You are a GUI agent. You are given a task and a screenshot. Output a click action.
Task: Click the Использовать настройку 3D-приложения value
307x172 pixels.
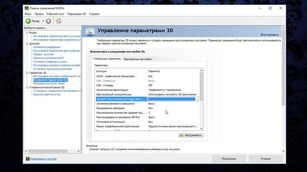[x=172, y=95]
